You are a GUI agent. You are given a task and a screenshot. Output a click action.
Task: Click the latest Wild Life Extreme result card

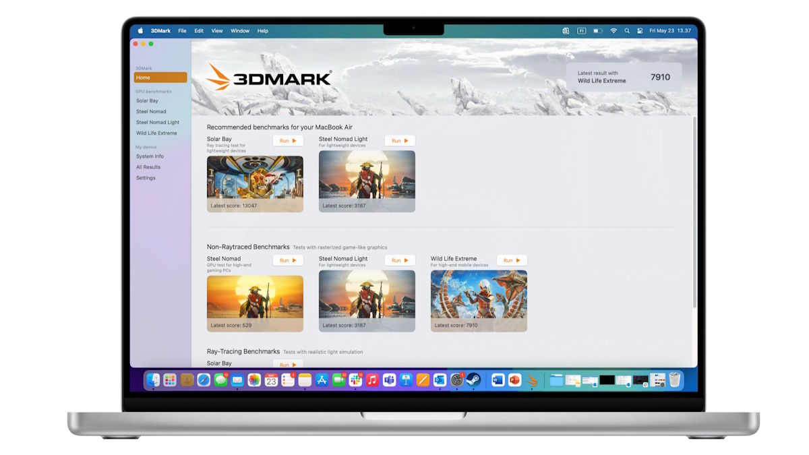624,77
